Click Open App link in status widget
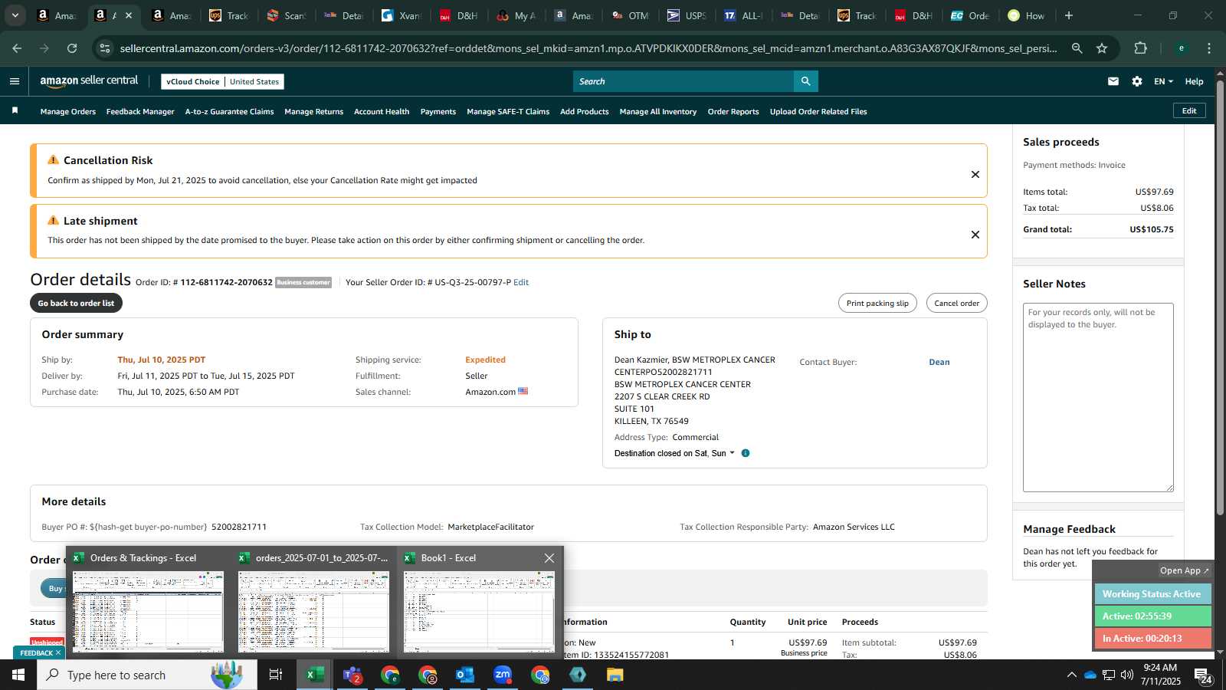This screenshot has height=690, width=1226. pos(1184,570)
